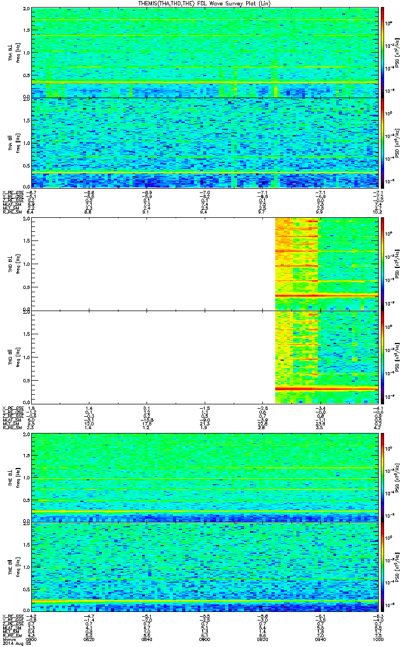This screenshot has height=647, width=404.
Task: Click the PSD [nT²/Hz] label beside THA B⊥
Action: click(x=396, y=52)
